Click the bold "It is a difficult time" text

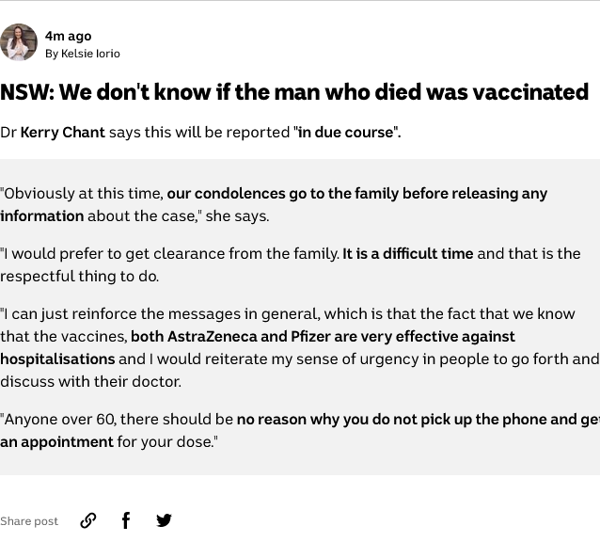tap(407, 254)
